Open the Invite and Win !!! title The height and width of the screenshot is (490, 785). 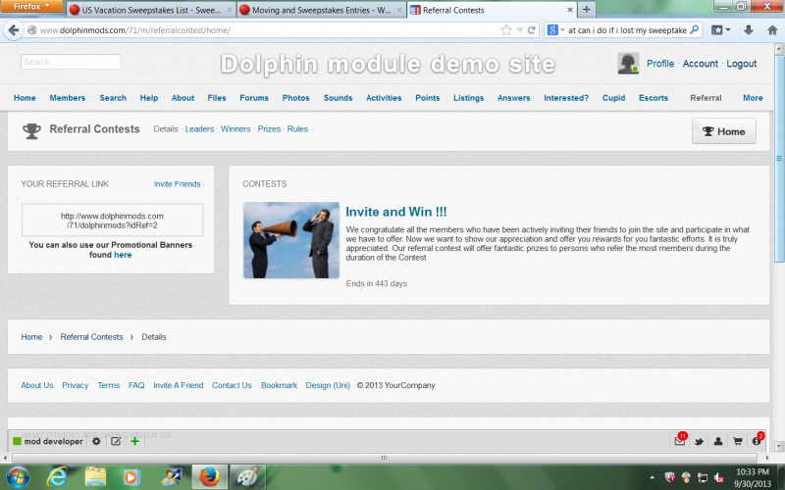pyautogui.click(x=396, y=212)
